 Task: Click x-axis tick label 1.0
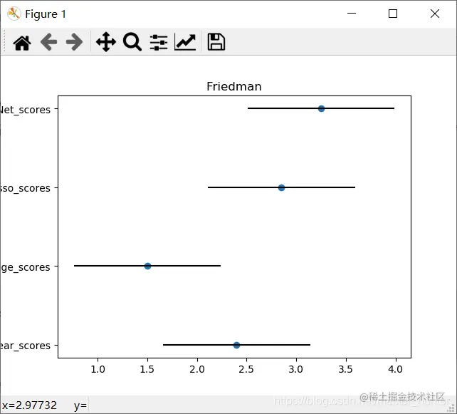(x=98, y=369)
